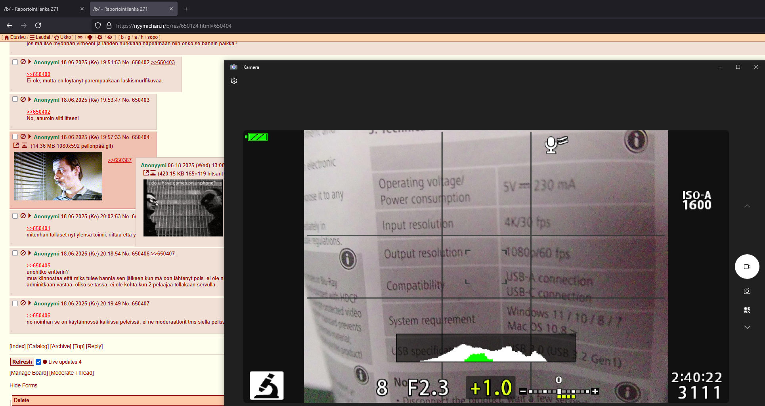Image resolution: width=765 pixels, height=406 pixels.
Task: View site security lock info
Action: click(x=109, y=26)
